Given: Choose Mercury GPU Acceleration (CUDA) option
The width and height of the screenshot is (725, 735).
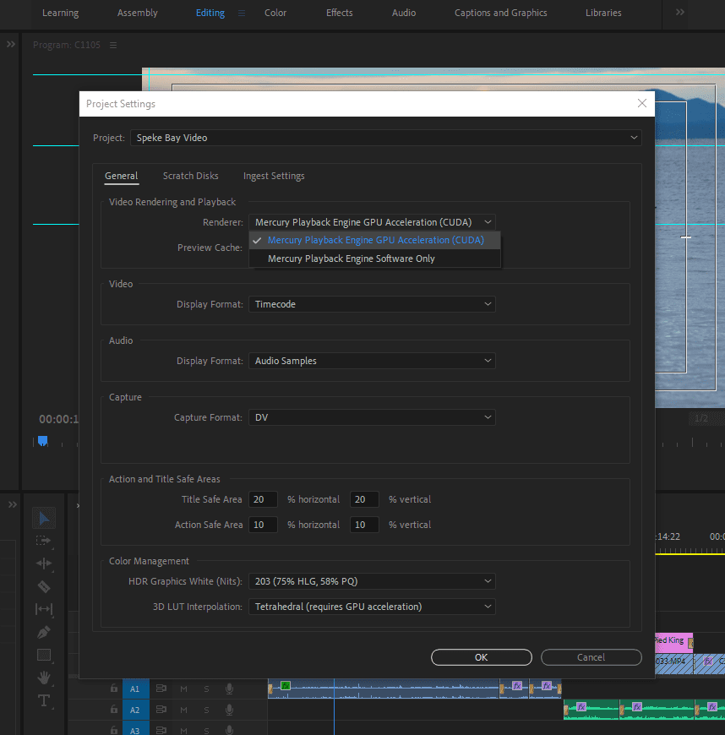Looking at the screenshot, I should tap(374, 240).
